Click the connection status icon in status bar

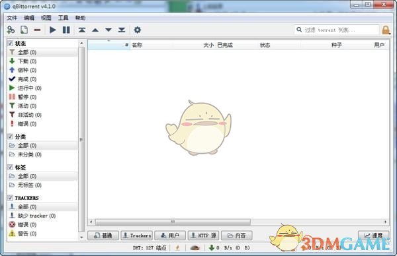point(177,248)
